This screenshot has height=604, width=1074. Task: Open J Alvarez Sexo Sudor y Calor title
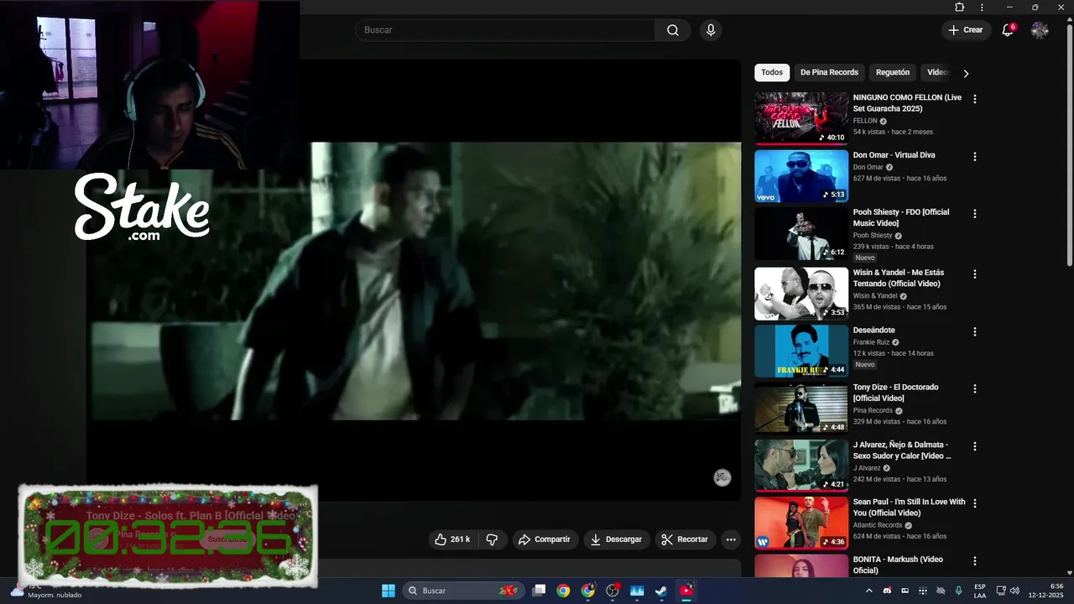pyautogui.click(x=902, y=450)
